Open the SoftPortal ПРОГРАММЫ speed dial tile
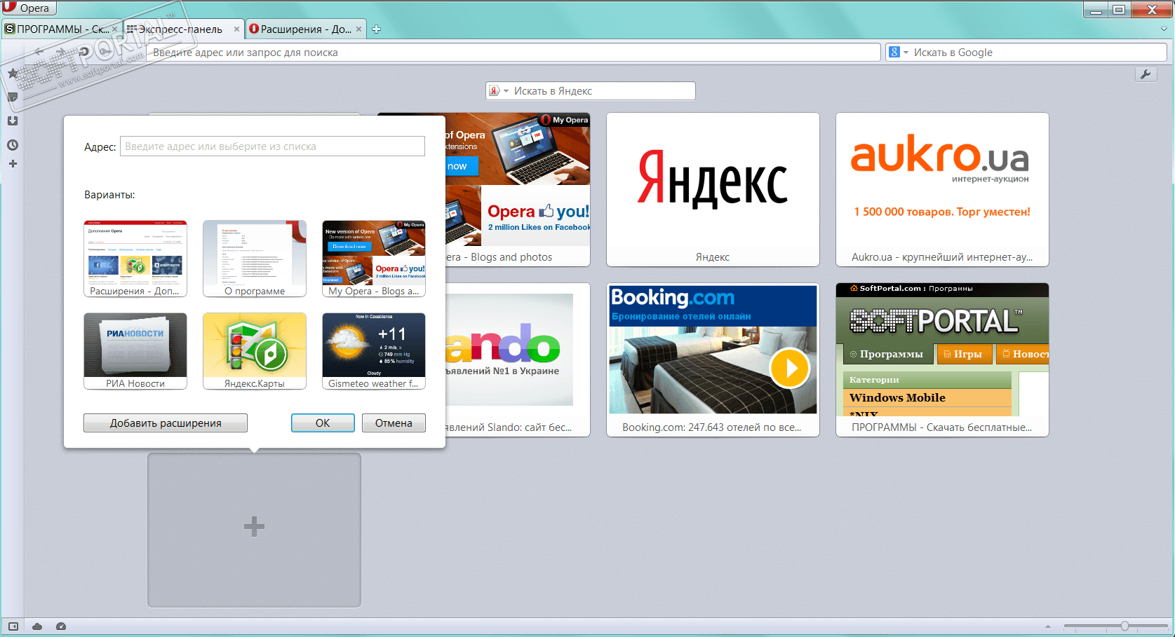1175x637 pixels. [x=942, y=359]
